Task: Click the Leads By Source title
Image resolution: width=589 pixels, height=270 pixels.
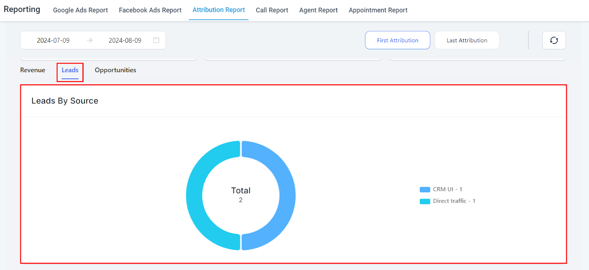Action: coord(65,101)
